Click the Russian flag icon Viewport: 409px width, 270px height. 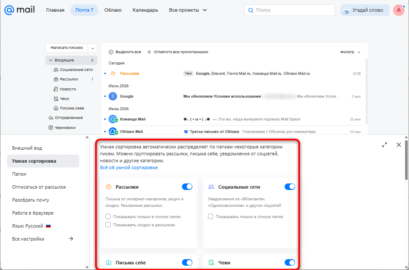48,226
